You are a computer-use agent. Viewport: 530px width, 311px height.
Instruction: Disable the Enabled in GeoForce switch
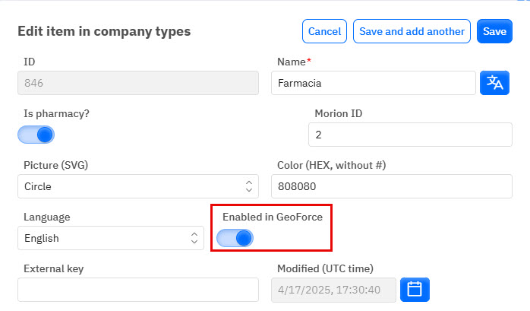[x=235, y=238]
